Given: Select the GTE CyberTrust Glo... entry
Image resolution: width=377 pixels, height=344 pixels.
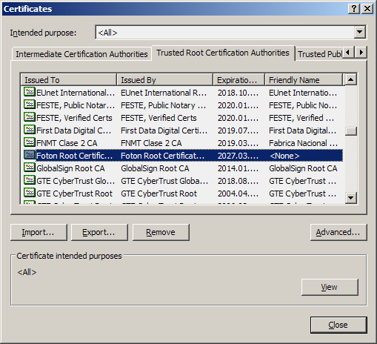Looking at the screenshot, I should 76,181.
